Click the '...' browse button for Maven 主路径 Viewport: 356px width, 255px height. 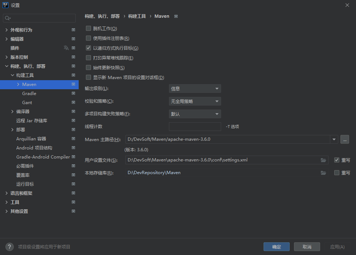[x=344, y=139]
